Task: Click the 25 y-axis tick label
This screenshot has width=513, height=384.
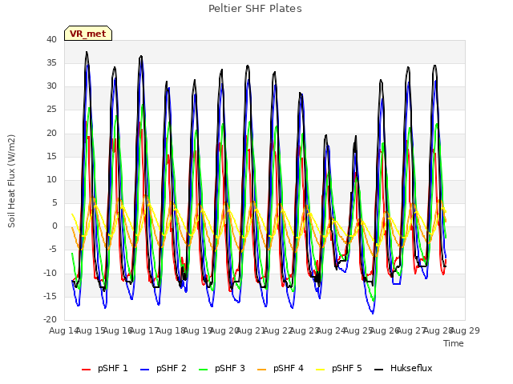Action: point(51,110)
